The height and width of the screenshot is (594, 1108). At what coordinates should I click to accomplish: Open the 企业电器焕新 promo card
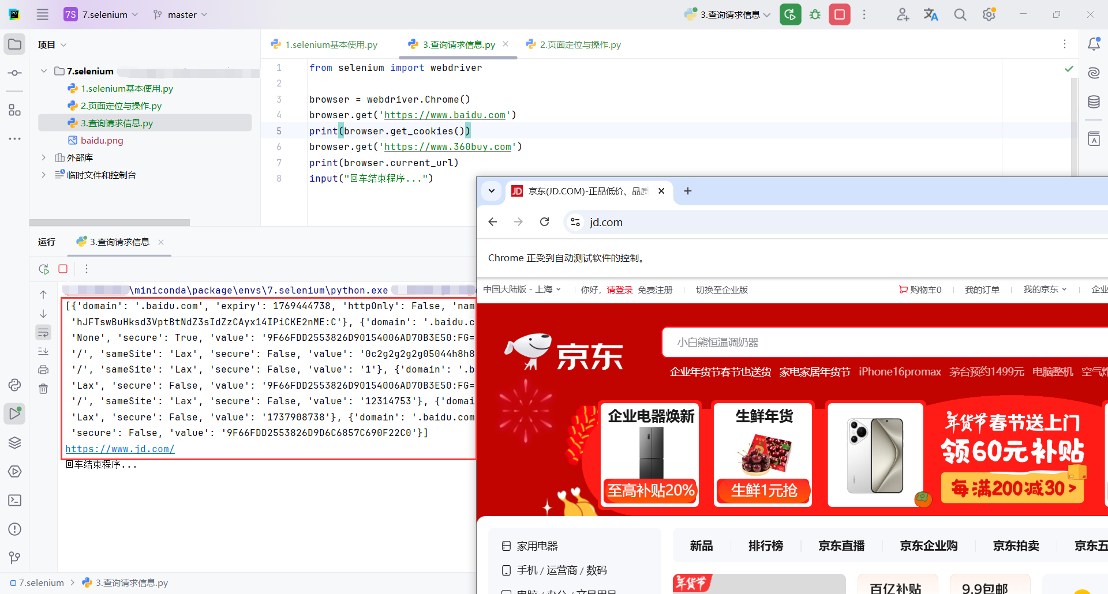tap(650, 454)
